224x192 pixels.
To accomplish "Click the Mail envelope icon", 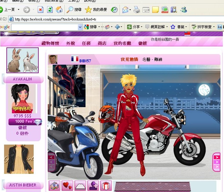I will pos(125,10).
